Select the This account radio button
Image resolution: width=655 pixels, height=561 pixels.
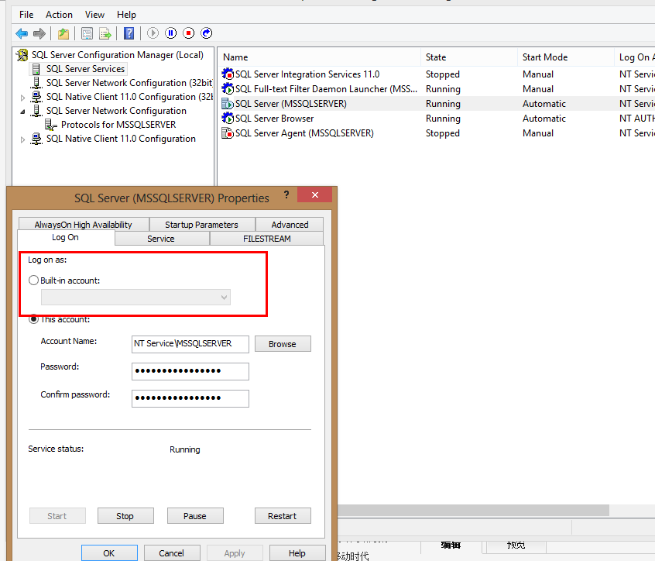tap(33, 318)
